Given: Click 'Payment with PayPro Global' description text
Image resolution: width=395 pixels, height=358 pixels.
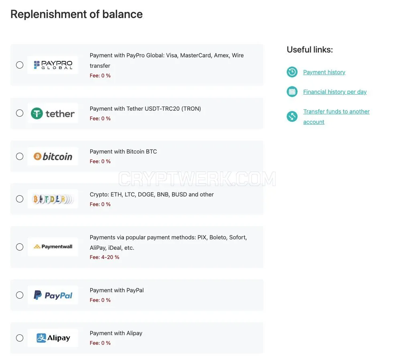Looking at the screenshot, I should pyautogui.click(x=166, y=61).
